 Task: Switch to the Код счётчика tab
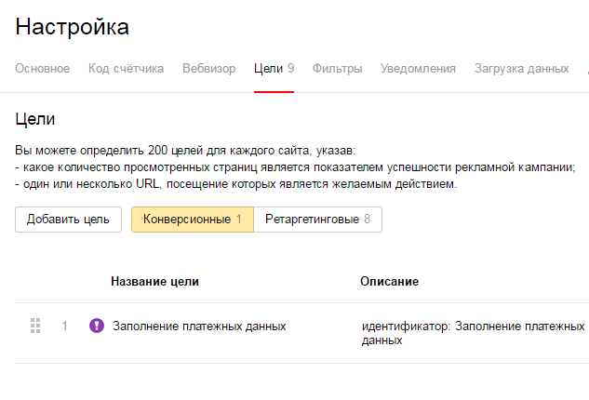(x=127, y=69)
